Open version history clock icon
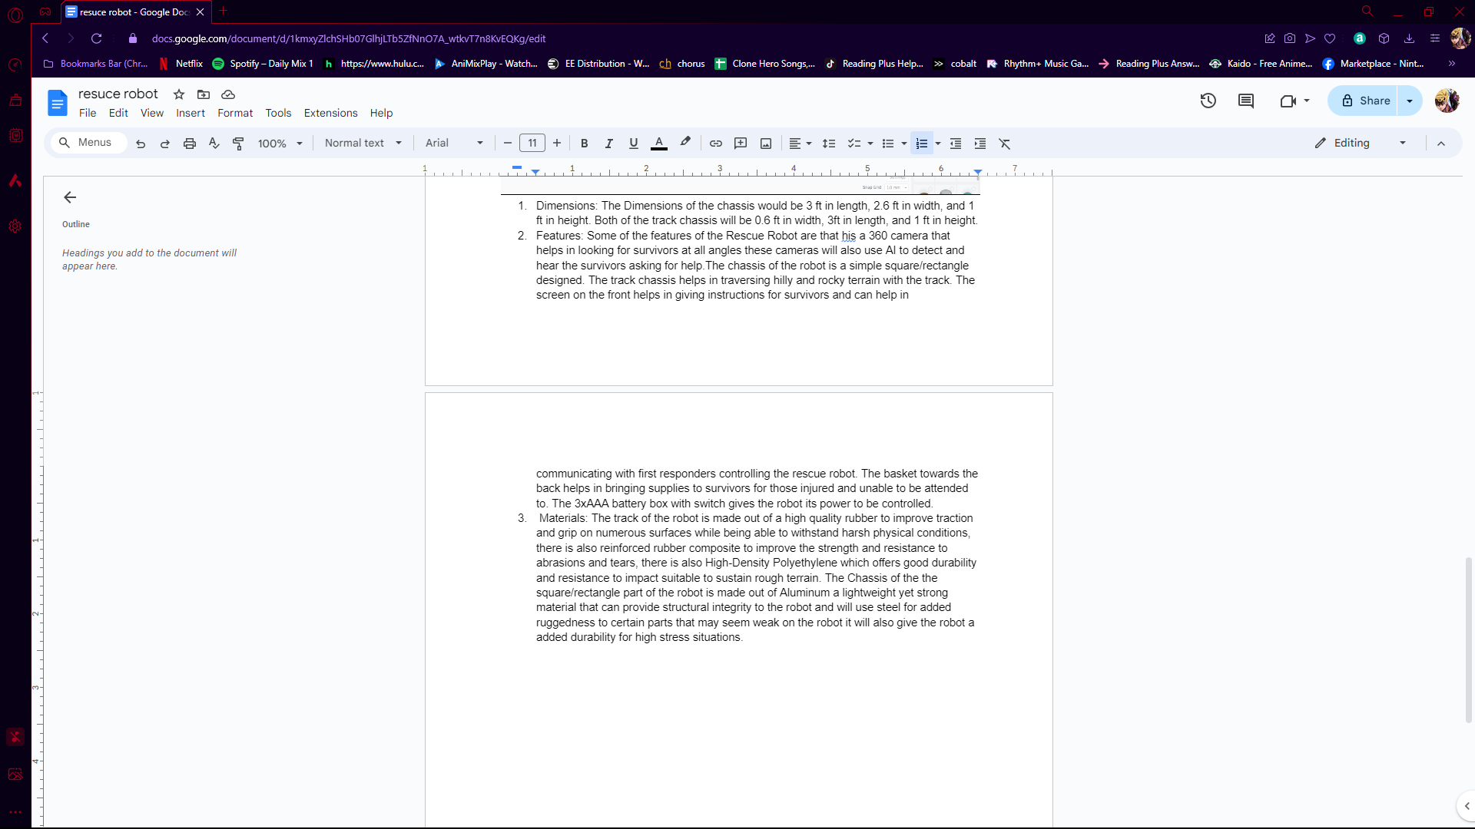Screen dimensions: 1475x829 pos(1208,101)
